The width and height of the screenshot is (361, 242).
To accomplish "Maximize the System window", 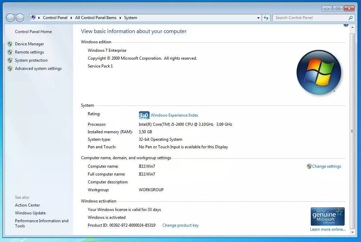I will 338,9.
